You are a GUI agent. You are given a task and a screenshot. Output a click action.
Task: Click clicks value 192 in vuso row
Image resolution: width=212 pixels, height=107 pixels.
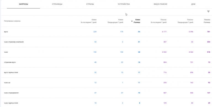pyautogui.click(x=95, y=52)
